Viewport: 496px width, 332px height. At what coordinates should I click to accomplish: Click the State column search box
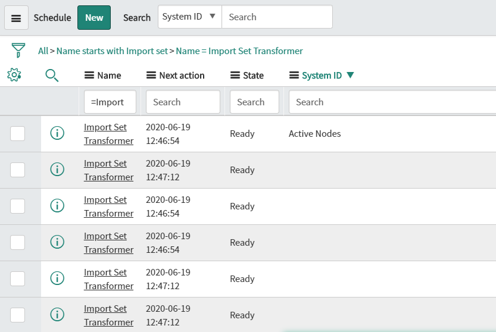[254, 102]
